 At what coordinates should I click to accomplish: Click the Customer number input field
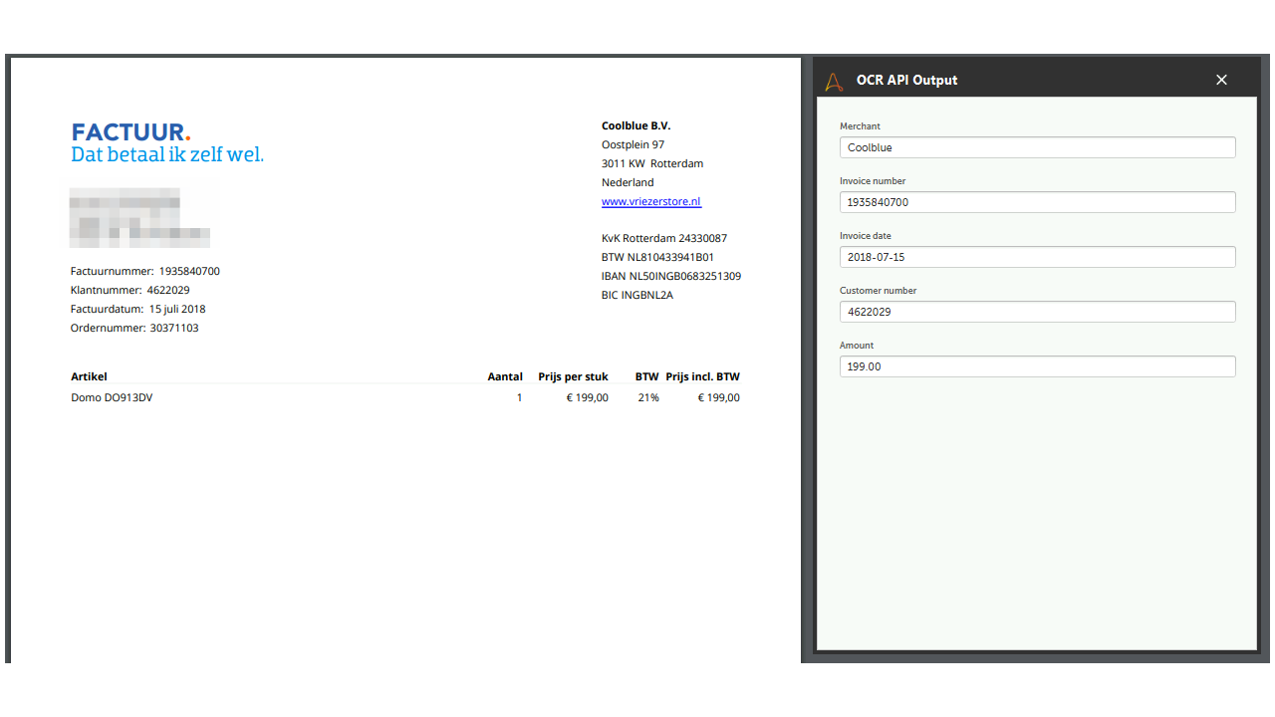[1037, 312]
